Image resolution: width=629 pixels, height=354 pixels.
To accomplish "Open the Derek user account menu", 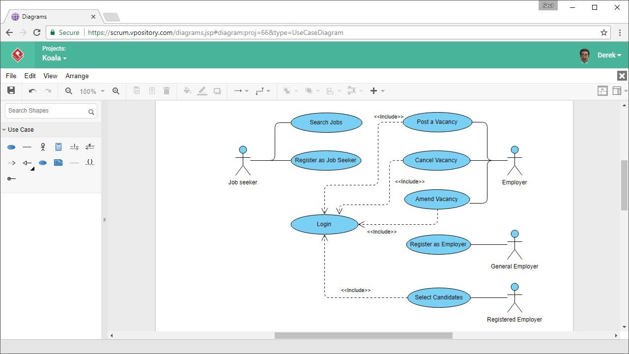I will (x=609, y=55).
